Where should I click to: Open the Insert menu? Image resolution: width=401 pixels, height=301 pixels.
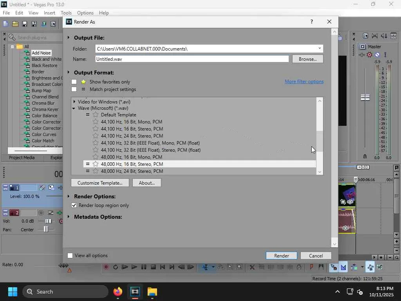49,13
